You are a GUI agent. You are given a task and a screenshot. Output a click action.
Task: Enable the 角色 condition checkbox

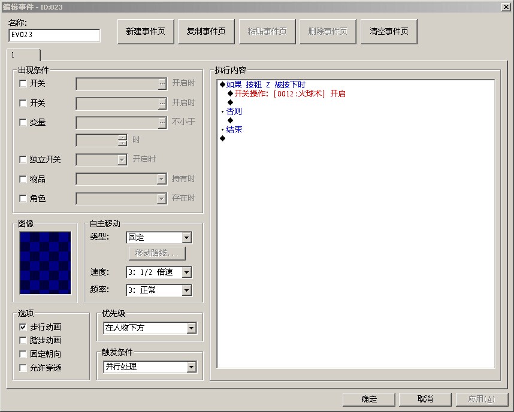[23, 198]
